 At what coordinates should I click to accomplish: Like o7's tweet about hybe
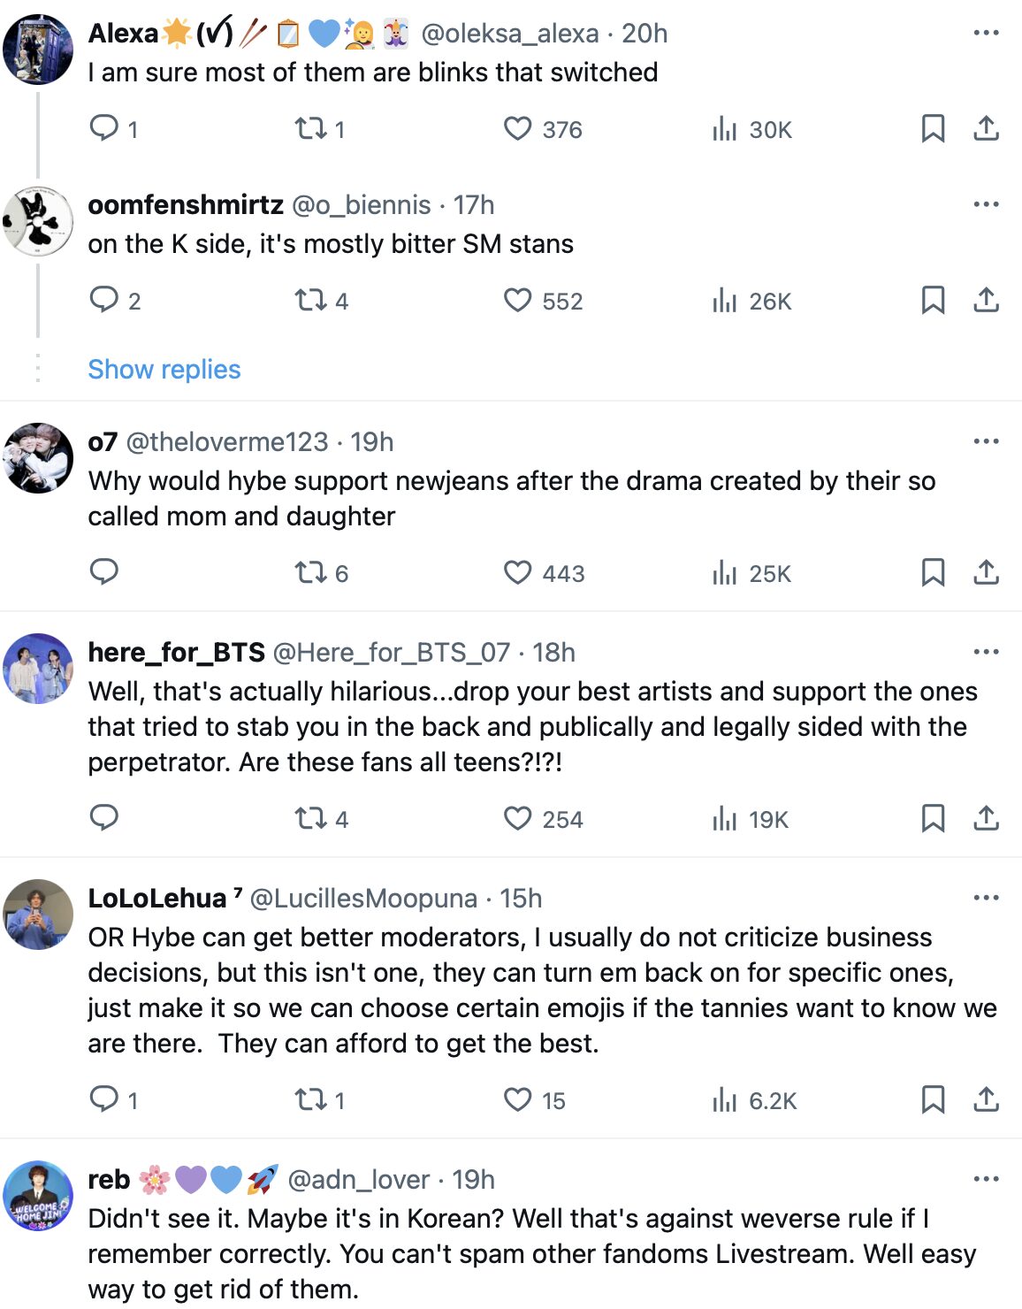(518, 573)
